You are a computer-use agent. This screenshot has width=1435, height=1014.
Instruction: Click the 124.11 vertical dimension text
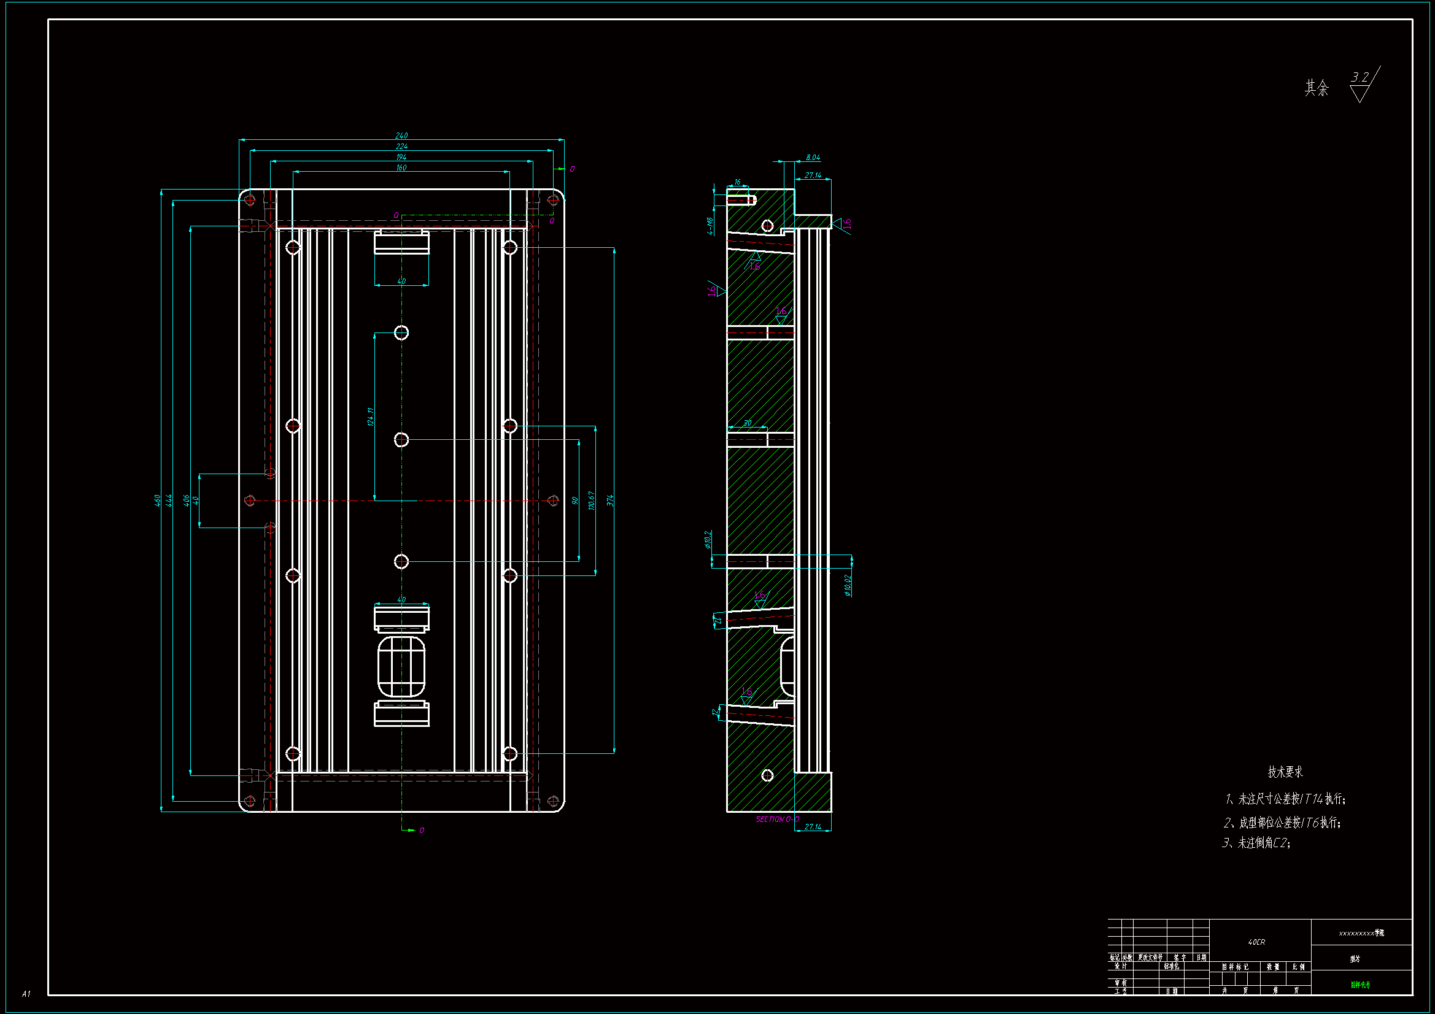[x=371, y=417]
